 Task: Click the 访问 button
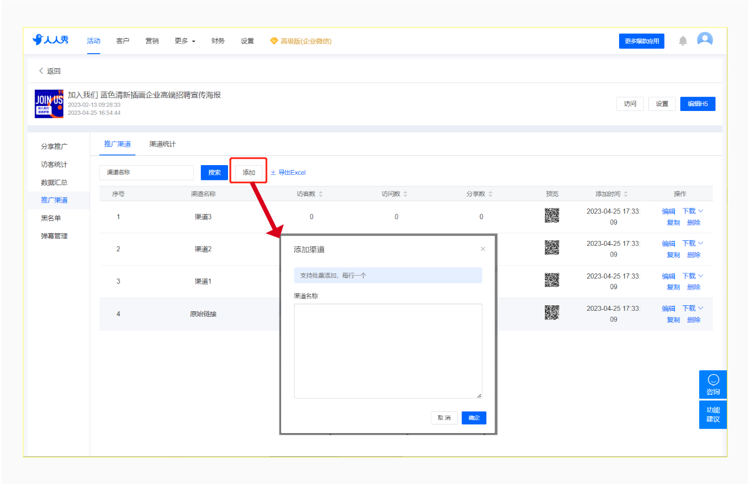point(630,104)
